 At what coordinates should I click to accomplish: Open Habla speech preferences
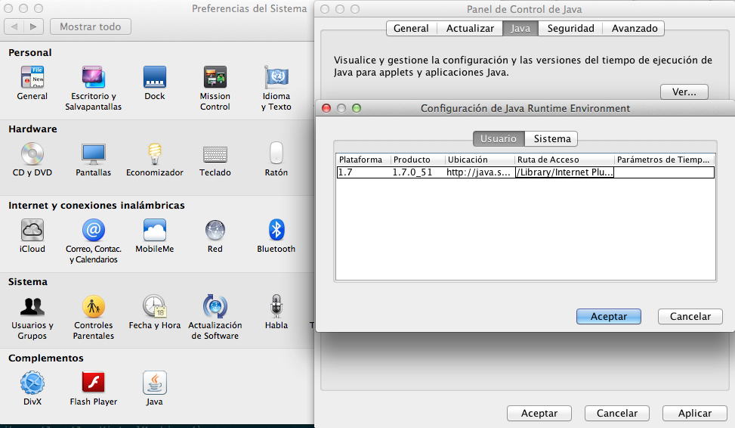tap(276, 306)
